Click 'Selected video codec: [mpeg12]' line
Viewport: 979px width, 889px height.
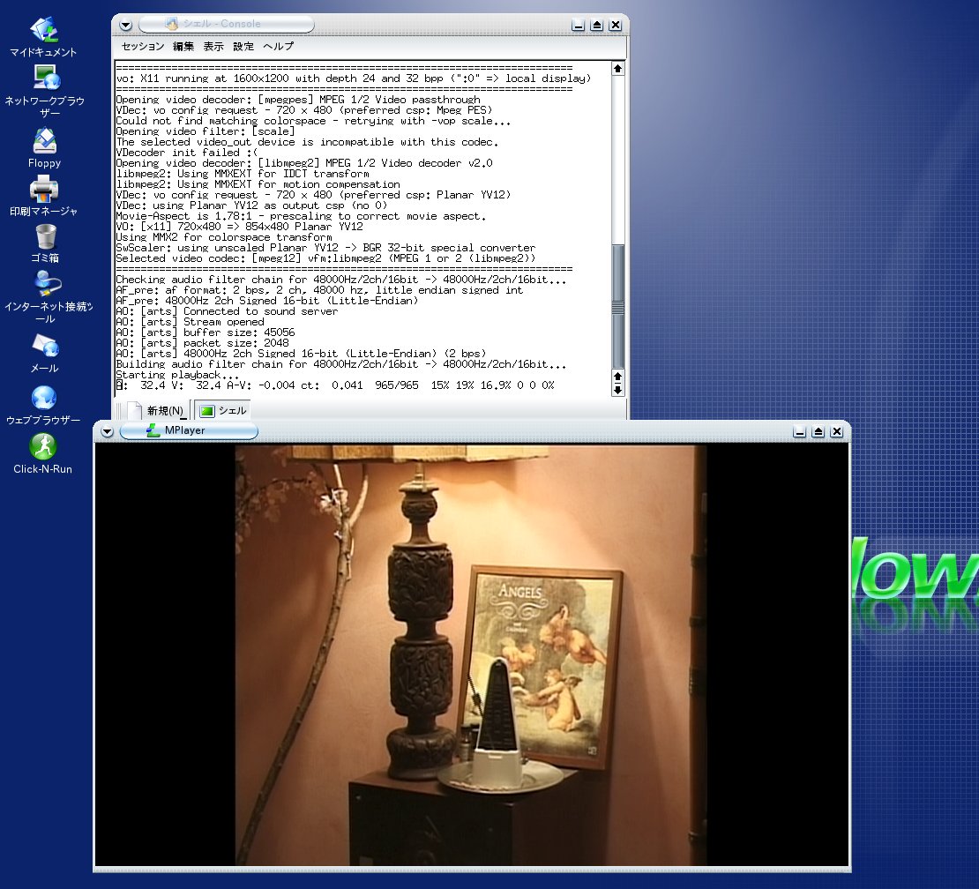tap(326, 259)
